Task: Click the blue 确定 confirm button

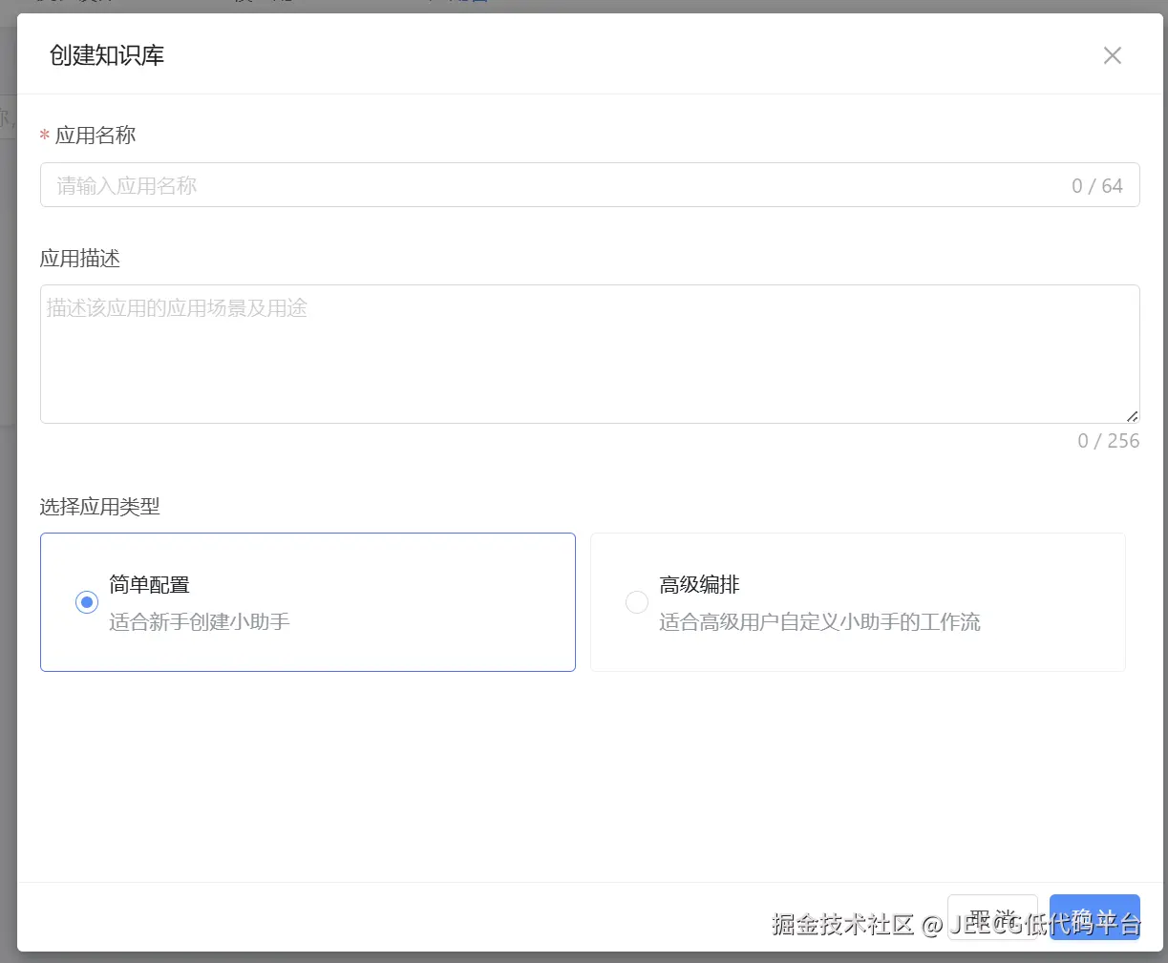Action: pyautogui.click(x=1094, y=917)
